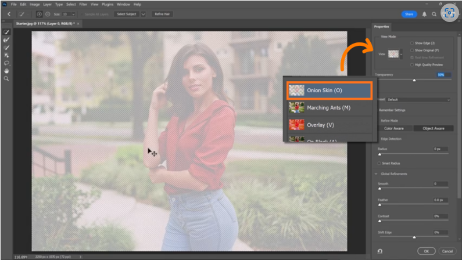Image resolution: width=462 pixels, height=260 pixels.
Task: Open the Plugins menu
Action: coord(108,5)
